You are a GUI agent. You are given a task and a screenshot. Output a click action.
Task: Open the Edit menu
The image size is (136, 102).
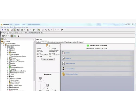[x=5, y=27]
